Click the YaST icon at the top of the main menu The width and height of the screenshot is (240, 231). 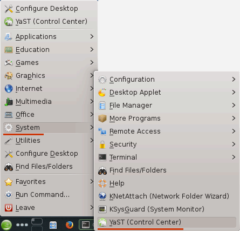point(9,22)
